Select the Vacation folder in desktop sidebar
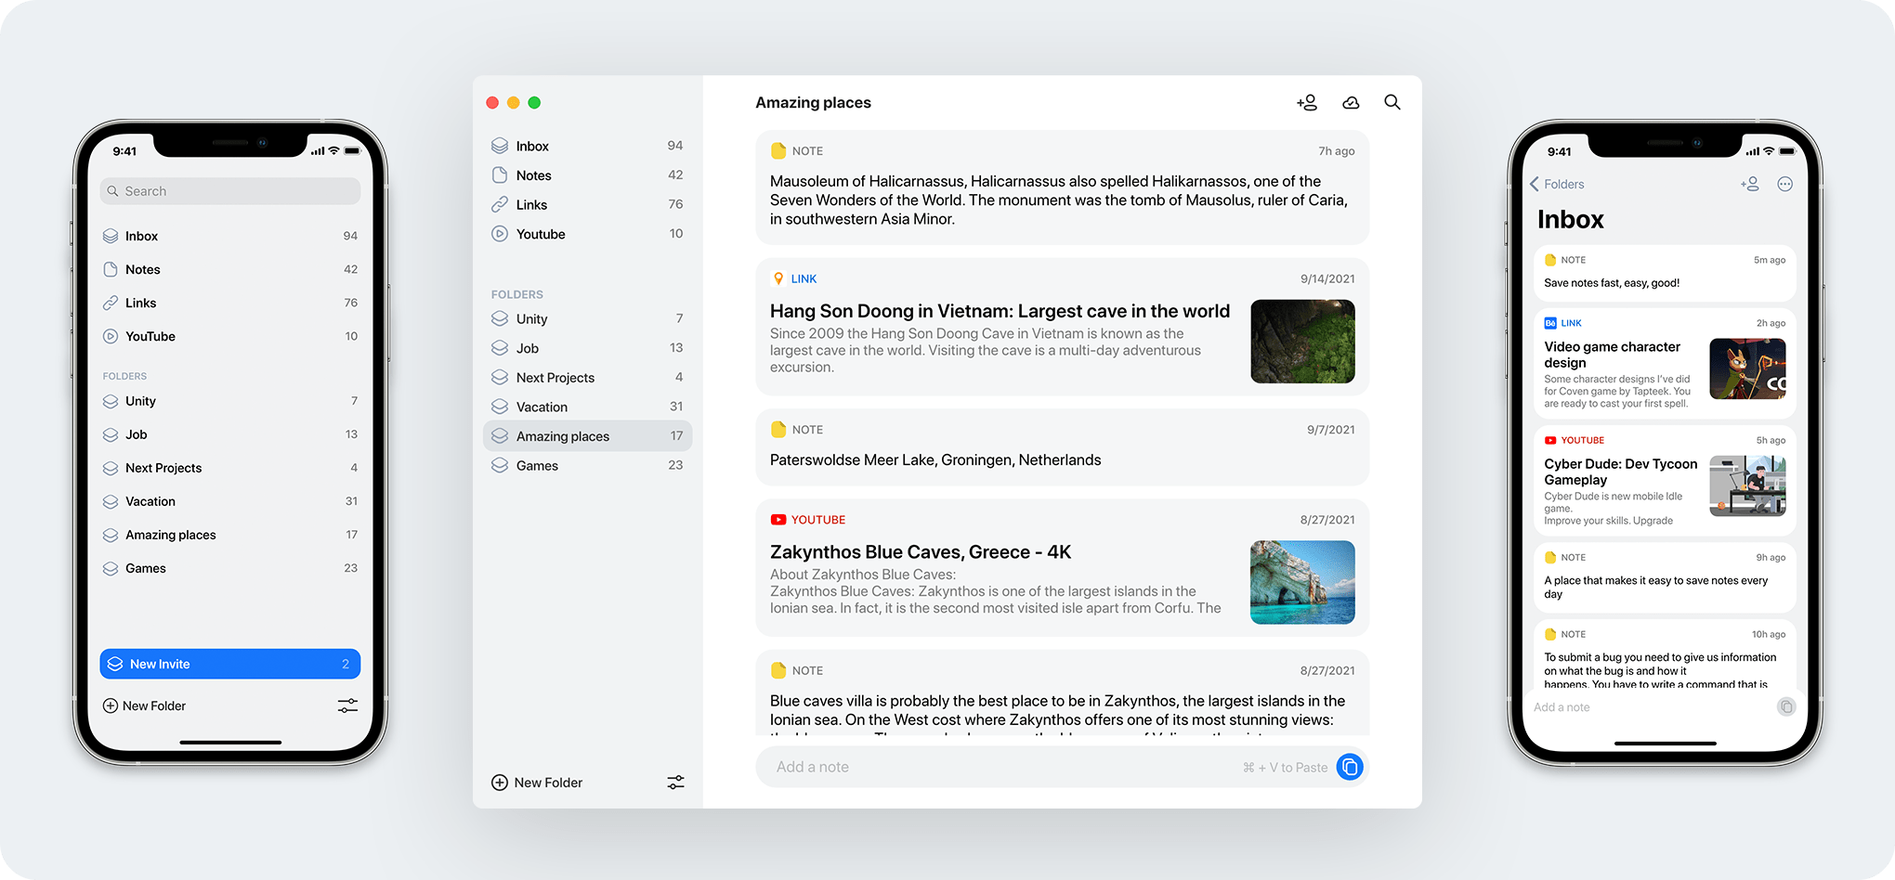Viewport: 1895px width, 880px height. [x=542, y=407]
